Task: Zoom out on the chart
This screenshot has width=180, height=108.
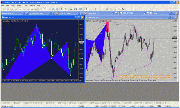Action: (57, 9)
